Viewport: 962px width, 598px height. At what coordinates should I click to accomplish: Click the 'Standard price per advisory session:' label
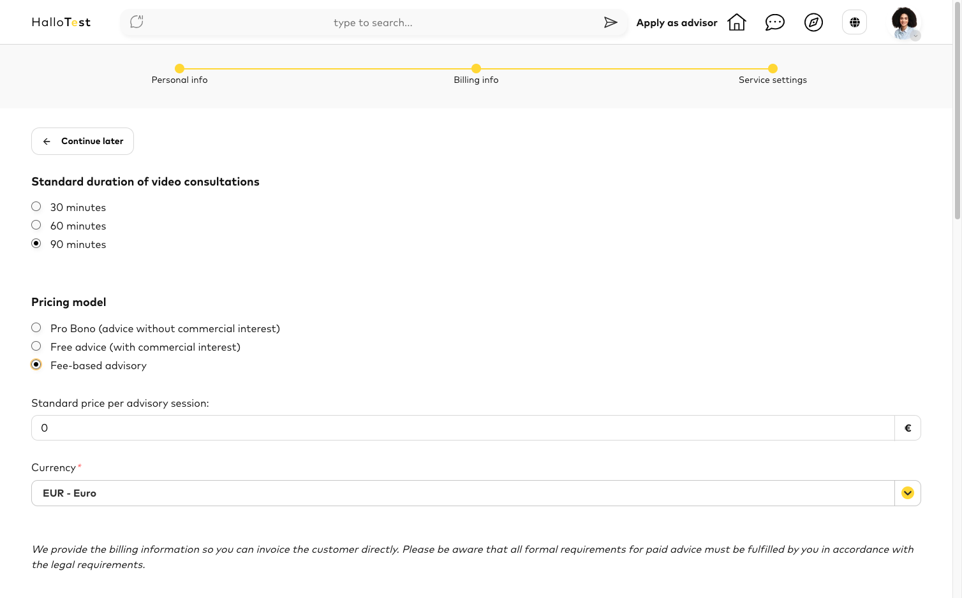coord(120,403)
